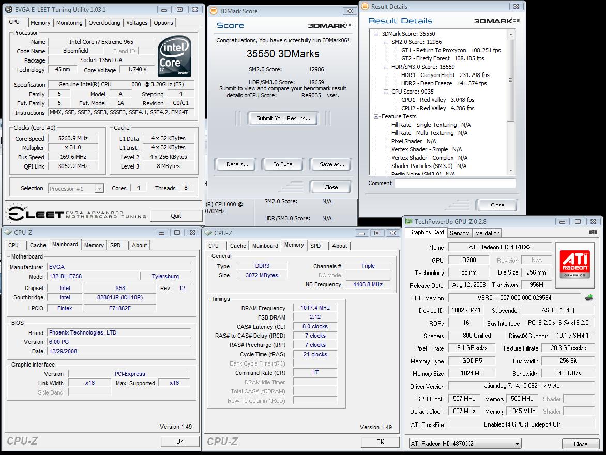The height and width of the screenshot is (455, 606).
Task: Collapse the 3DMark Score tree node
Action: (376, 34)
